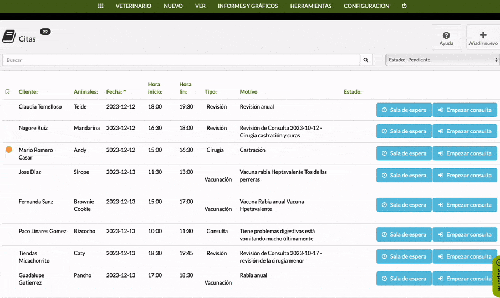Expand the HERRAMIENTAS menu

pyautogui.click(x=310, y=6)
